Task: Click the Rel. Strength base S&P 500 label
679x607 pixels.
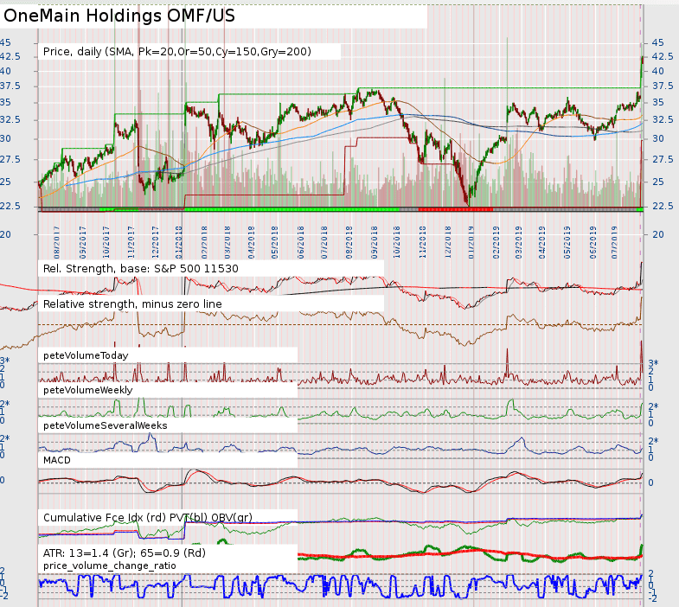Action: point(141,269)
